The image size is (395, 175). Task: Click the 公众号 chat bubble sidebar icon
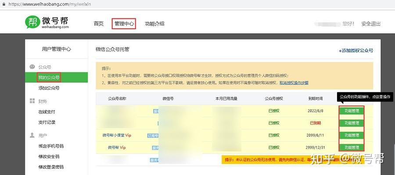tap(32, 67)
